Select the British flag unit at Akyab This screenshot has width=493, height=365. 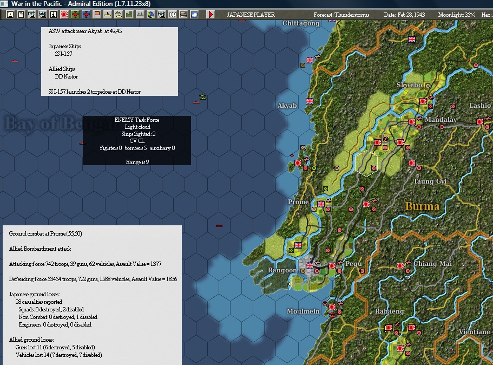[x=310, y=101]
